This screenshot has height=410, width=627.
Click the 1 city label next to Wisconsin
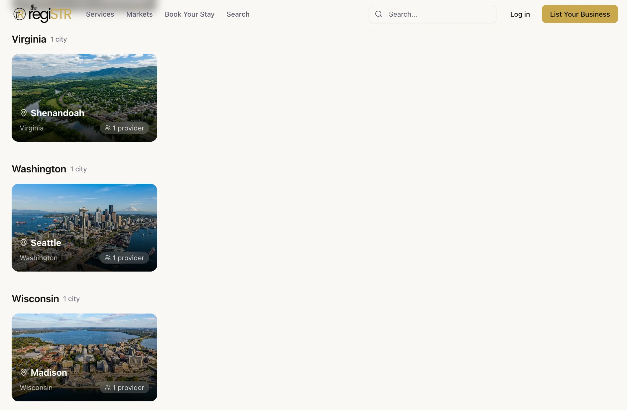[71, 299]
